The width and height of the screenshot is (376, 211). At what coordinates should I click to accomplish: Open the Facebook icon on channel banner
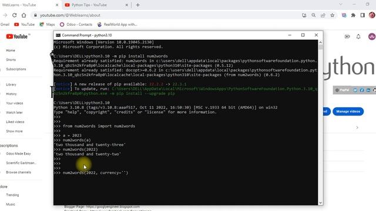[362, 90]
